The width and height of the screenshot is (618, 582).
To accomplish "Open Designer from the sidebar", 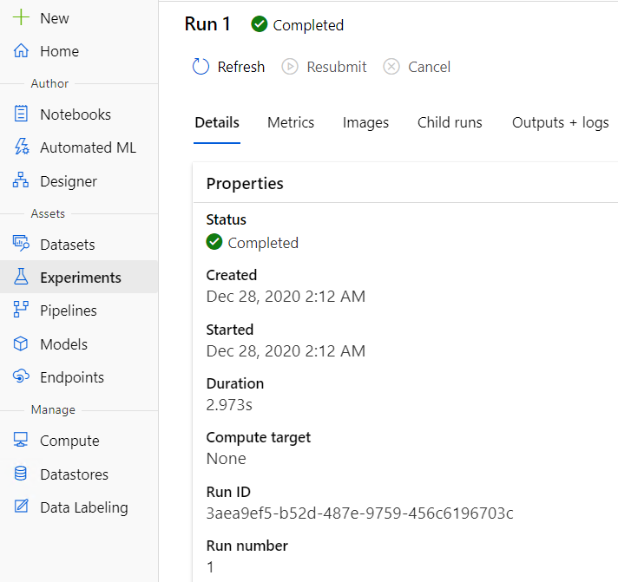I will point(69,181).
